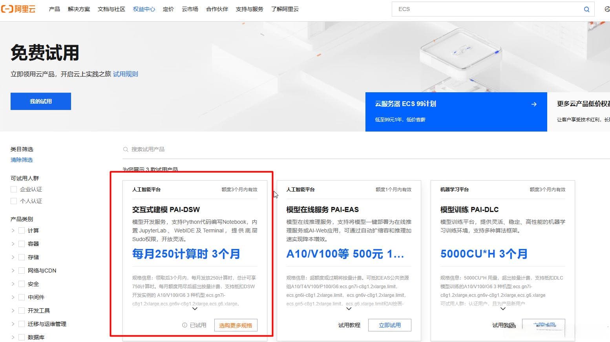610x342 pixels.
Task: Open the 合作伙伴 menu
Action: coord(217,9)
